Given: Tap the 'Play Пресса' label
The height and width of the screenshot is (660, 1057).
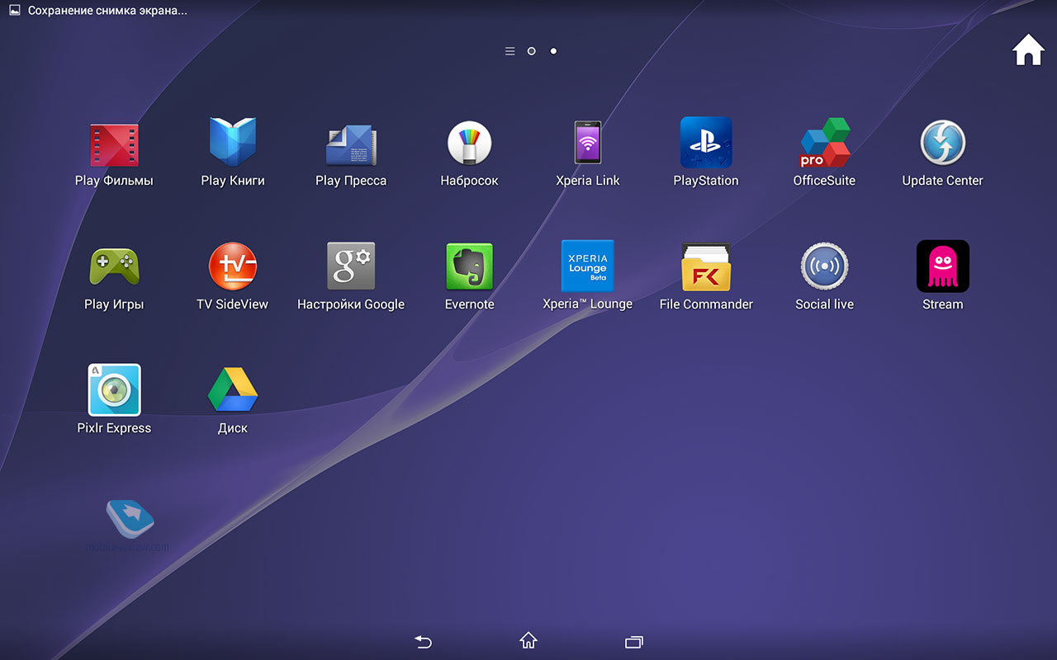Looking at the screenshot, I should point(351,181).
